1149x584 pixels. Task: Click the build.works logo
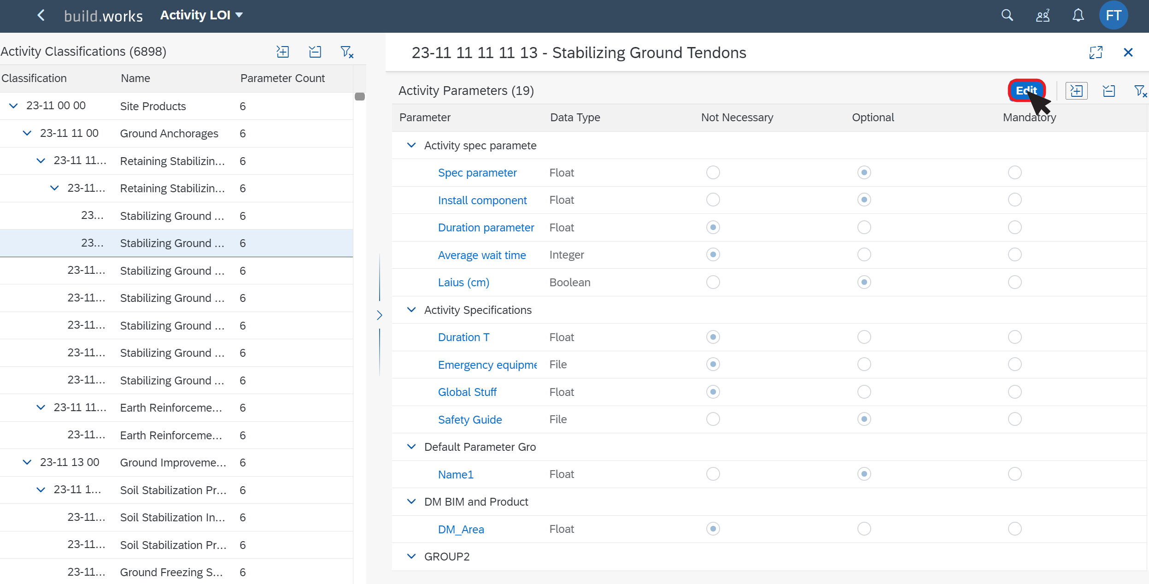click(x=103, y=16)
